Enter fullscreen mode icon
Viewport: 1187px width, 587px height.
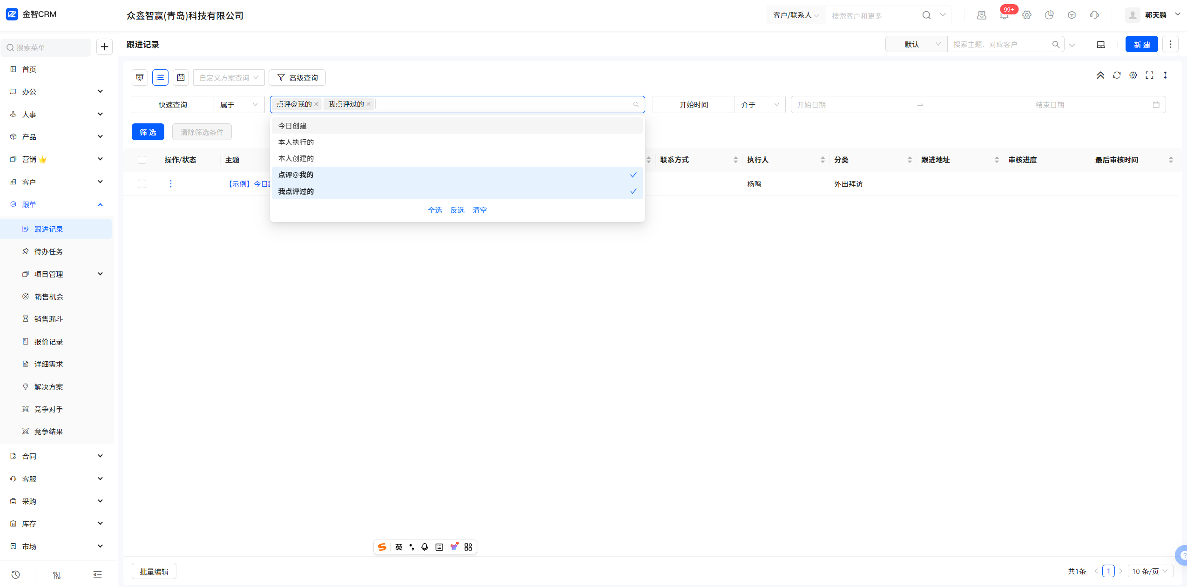click(1149, 75)
